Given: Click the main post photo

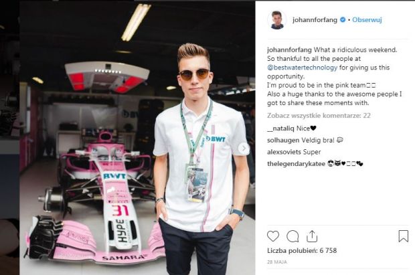Looking at the screenshot, I should point(137,138).
